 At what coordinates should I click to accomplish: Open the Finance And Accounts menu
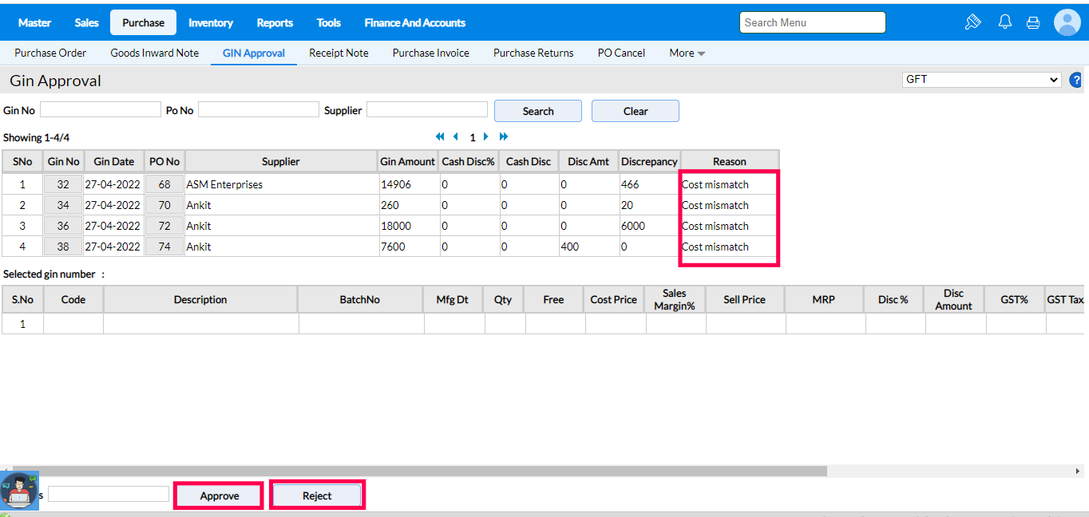[414, 22]
